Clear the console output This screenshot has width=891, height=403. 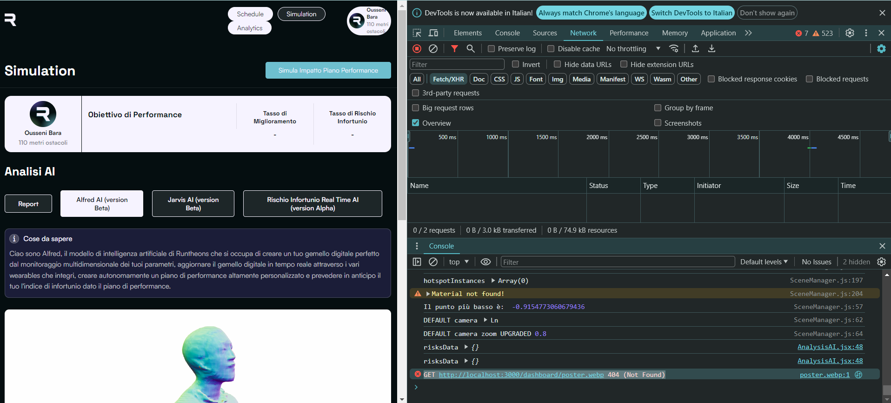433,262
